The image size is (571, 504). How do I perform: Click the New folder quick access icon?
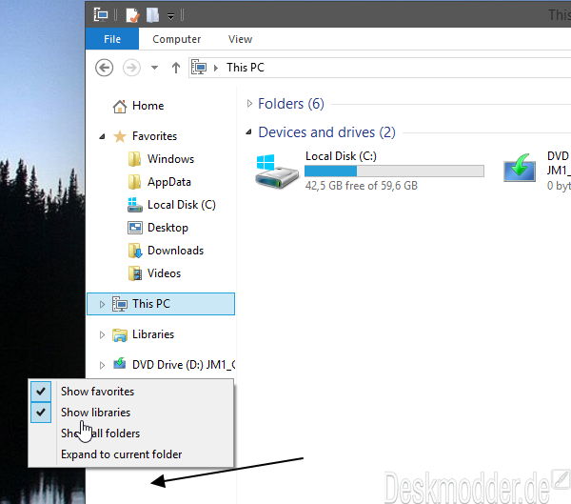click(153, 15)
